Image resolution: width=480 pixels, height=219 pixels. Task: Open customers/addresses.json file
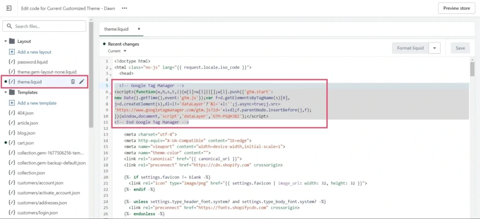(x=42, y=203)
